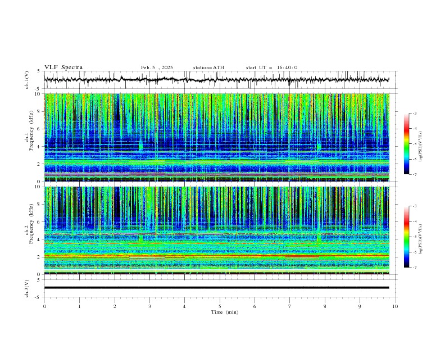
Task: Click inside the ch.2 spectrogram panel
Action: click(x=217, y=230)
